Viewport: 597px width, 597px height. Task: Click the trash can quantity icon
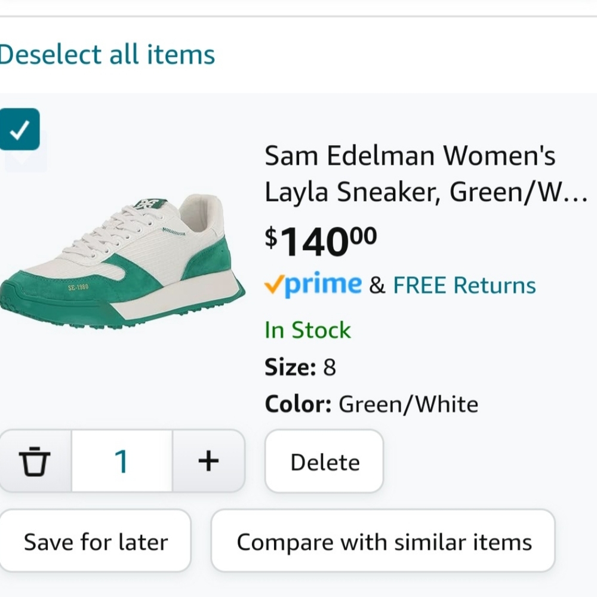pyautogui.click(x=35, y=461)
